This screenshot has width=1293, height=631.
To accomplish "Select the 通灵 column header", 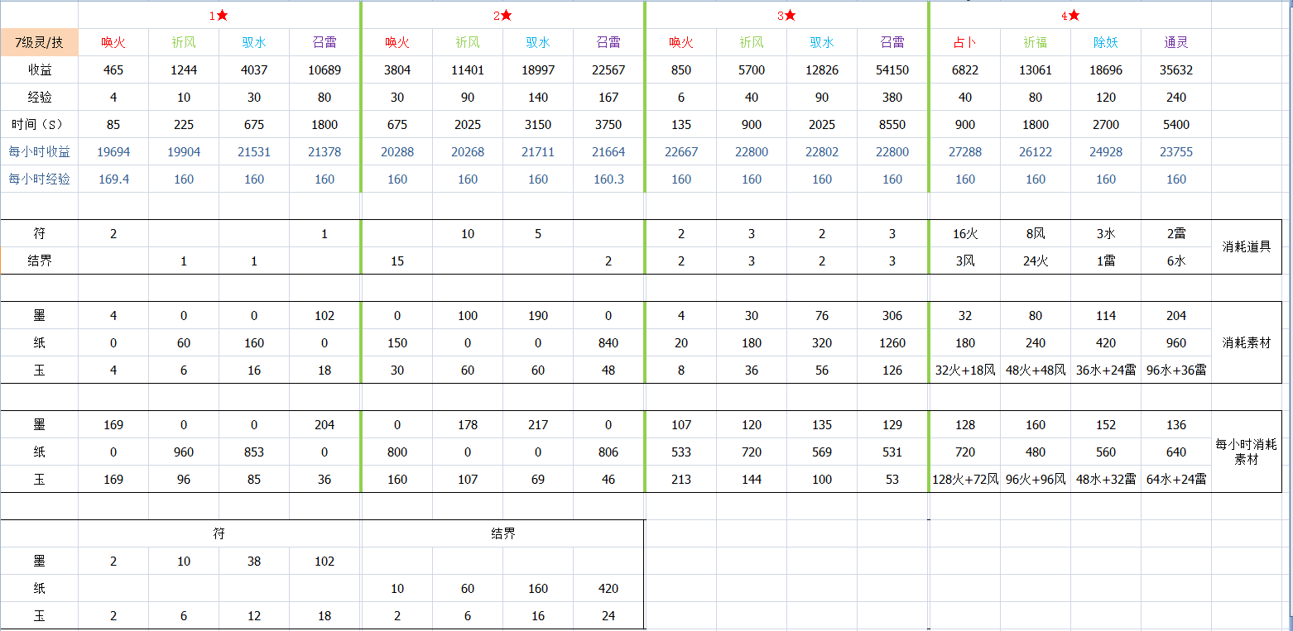I will (1176, 42).
